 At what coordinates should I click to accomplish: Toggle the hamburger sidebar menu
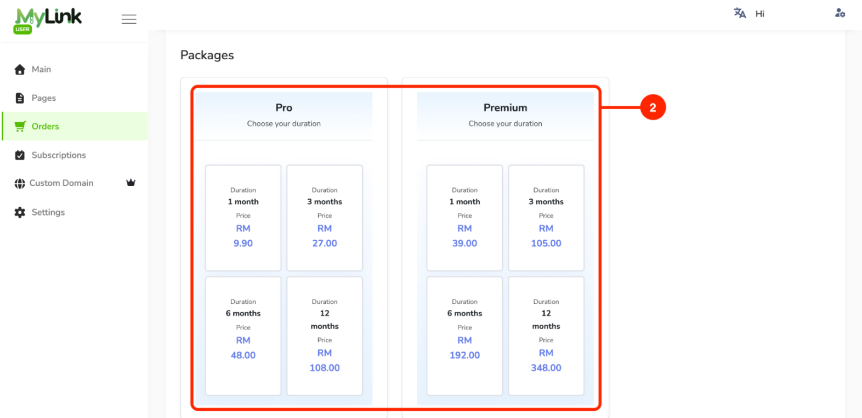pos(129,19)
